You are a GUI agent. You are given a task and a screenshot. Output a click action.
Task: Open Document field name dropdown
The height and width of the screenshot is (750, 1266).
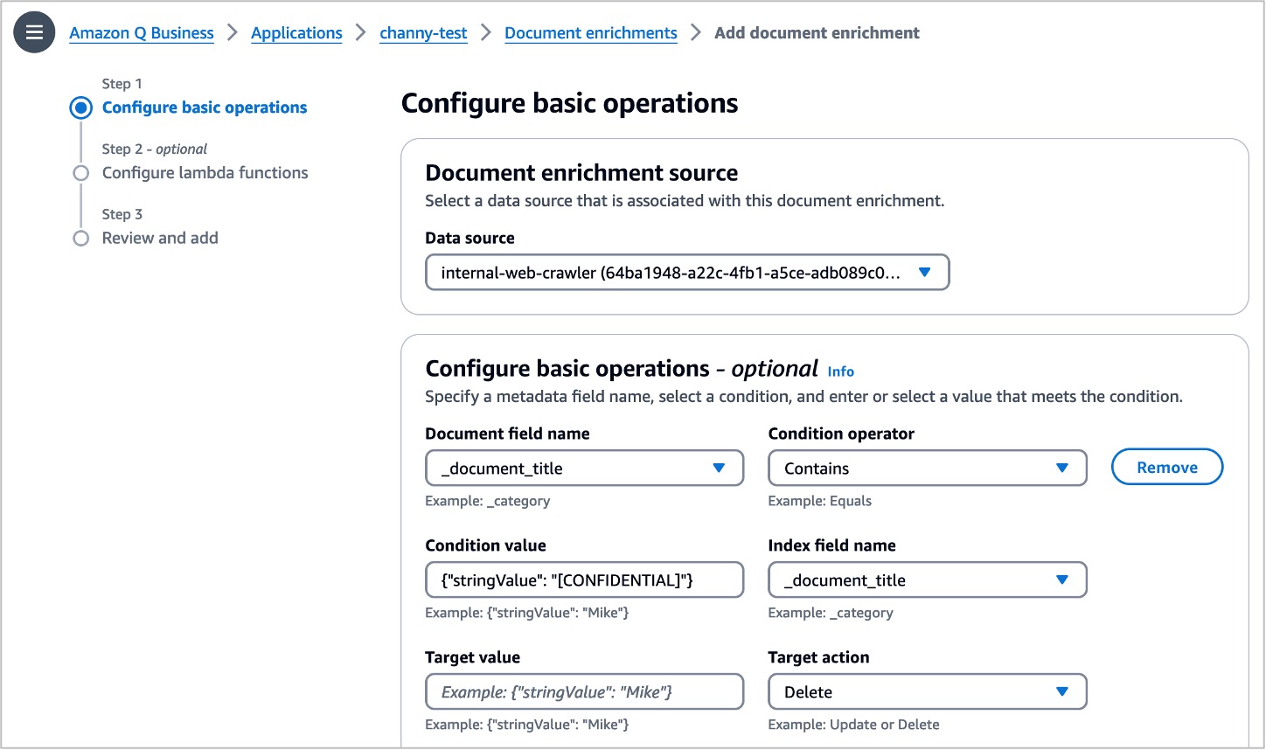point(584,469)
